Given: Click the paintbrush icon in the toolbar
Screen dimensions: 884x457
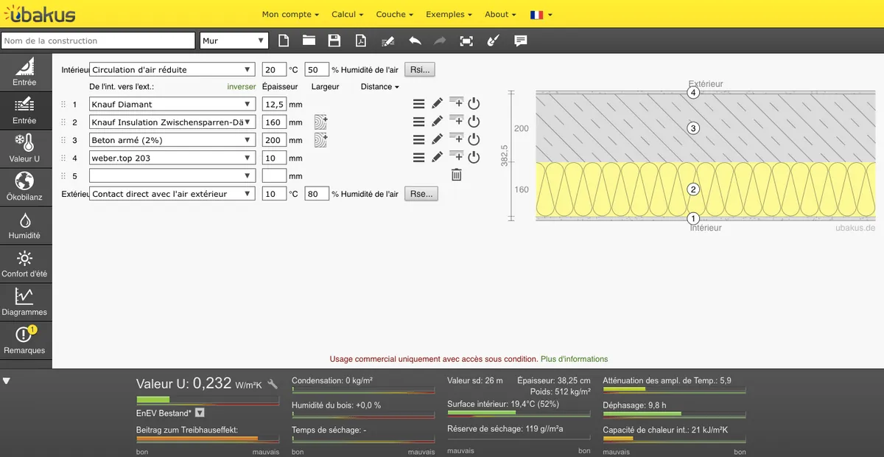Looking at the screenshot, I should tap(494, 41).
